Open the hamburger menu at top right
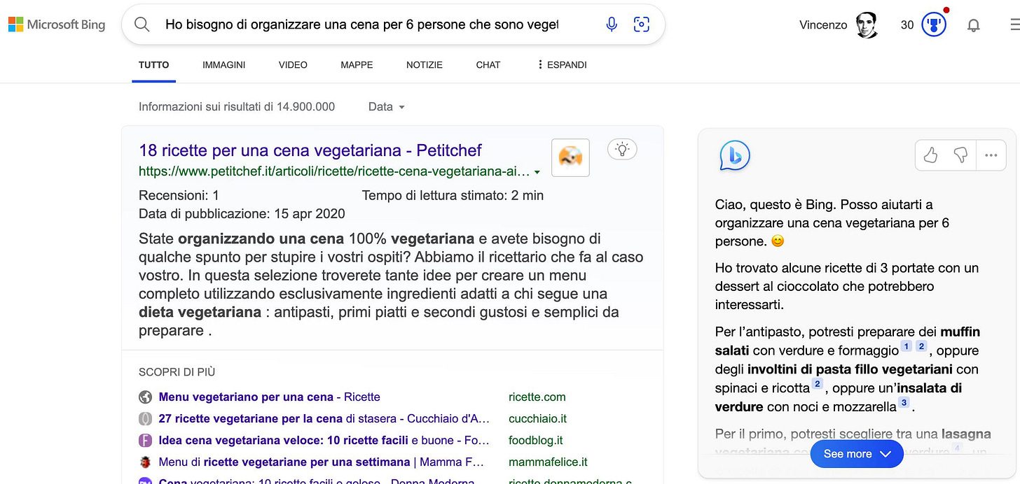This screenshot has height=484, width=1020. coord(1014,25)
